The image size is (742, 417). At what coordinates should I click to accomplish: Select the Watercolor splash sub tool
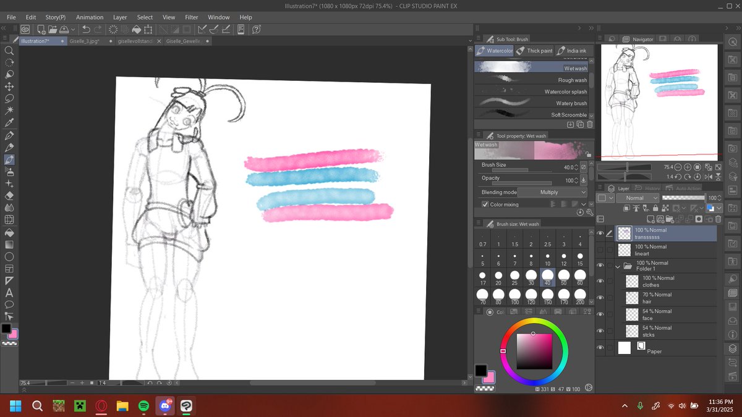coord(531,91)
